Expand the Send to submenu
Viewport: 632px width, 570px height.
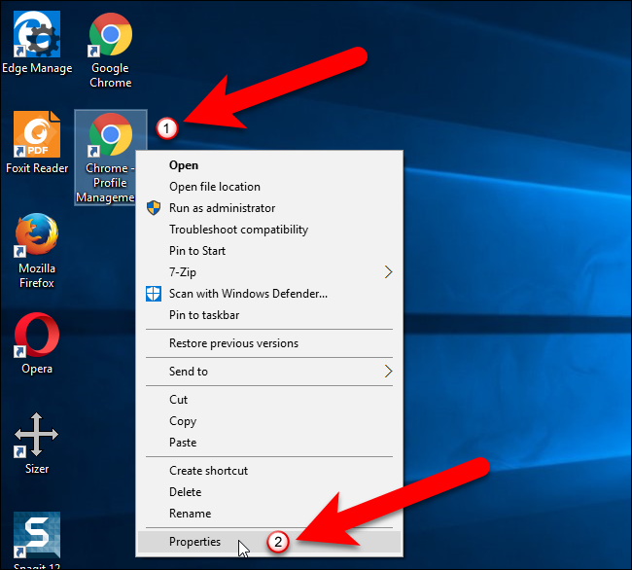268,372
